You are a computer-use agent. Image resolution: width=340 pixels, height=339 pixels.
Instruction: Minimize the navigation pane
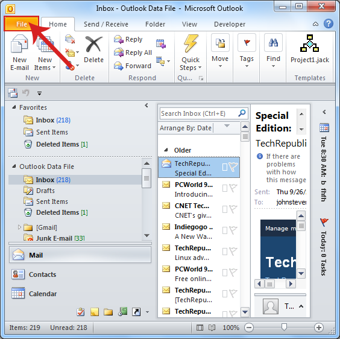tap(146, 106)
